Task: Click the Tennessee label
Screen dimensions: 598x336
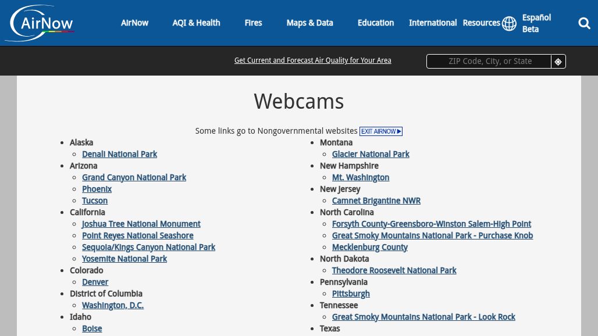Action: click(x=339, y=305)
